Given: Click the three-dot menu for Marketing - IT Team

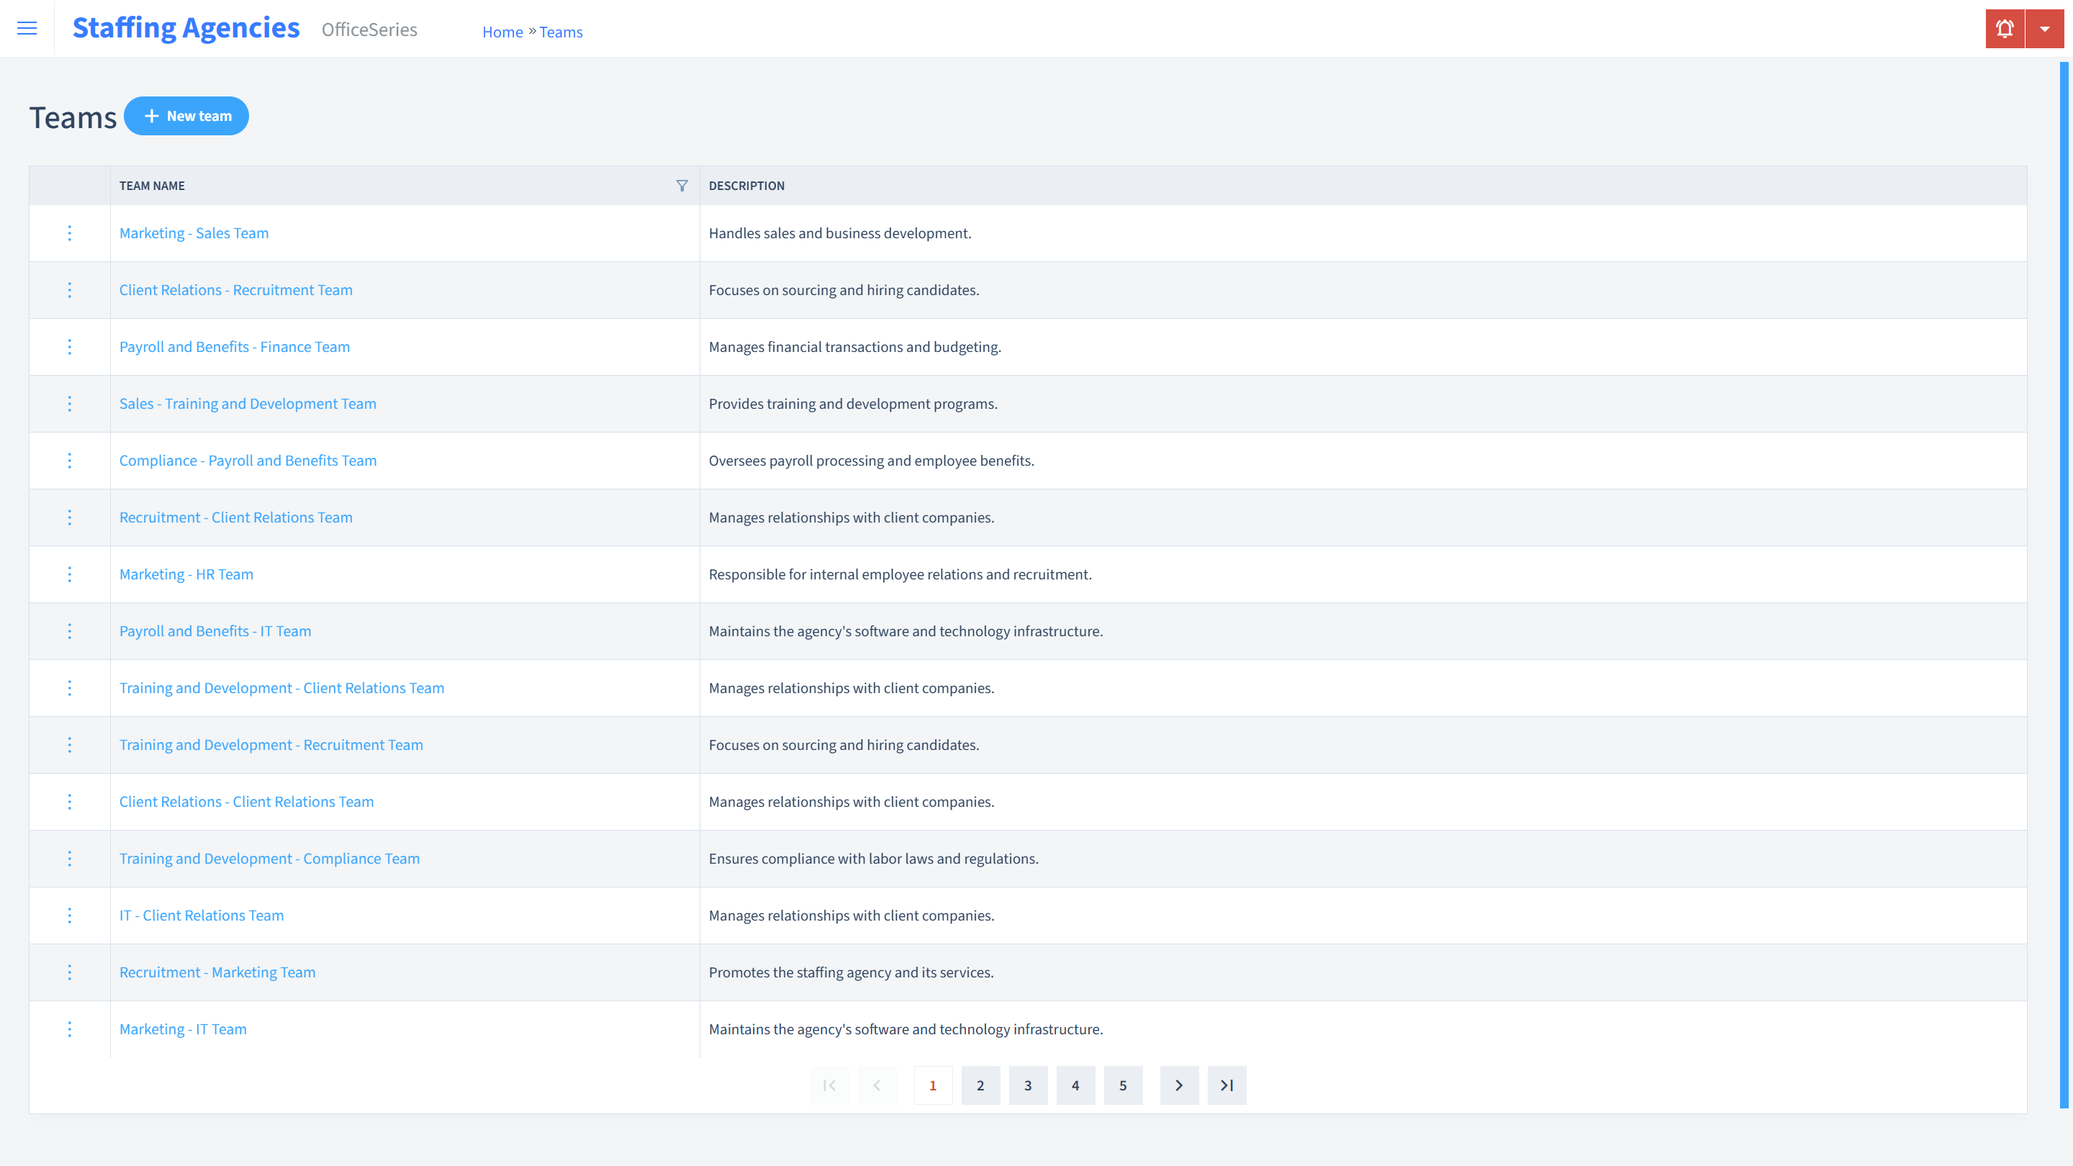Looking at the screenshot, I should [70, 1028].
